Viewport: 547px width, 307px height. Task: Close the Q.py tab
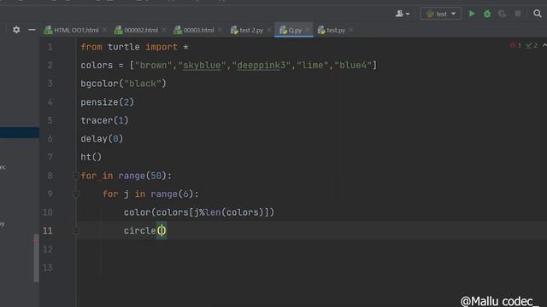(308, 31)
